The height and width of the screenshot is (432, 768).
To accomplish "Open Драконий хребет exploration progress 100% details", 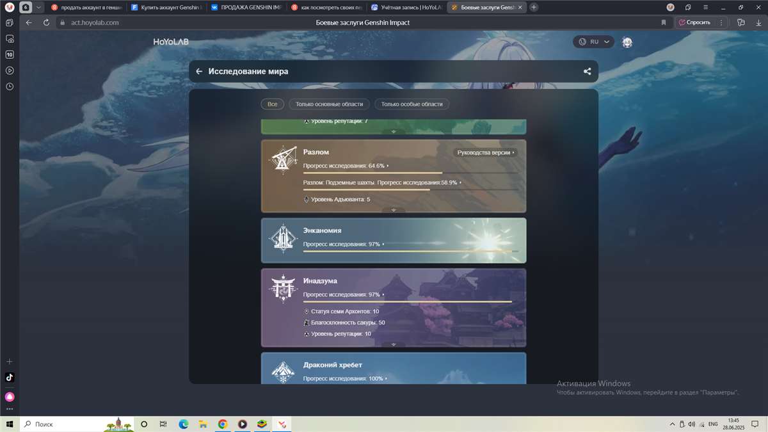I will pos(345,378).
